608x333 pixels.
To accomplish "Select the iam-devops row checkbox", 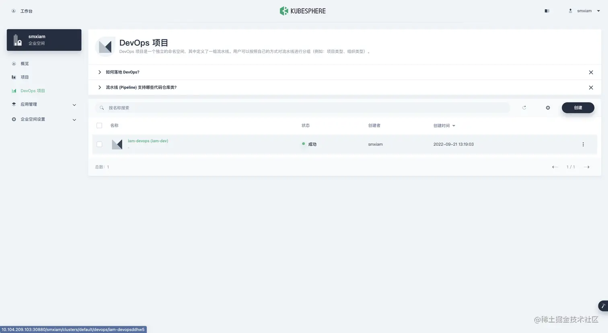I will 99,144.
